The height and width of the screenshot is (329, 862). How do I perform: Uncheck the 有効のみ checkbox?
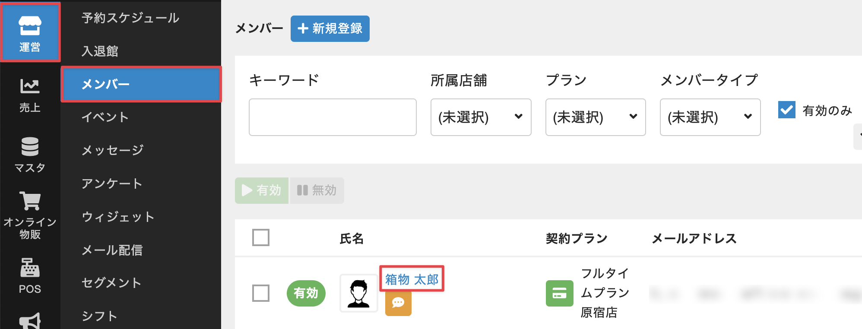[x=786, y=110]
